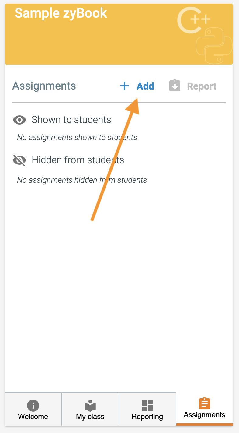Click the Add assignment link
The height and width of the screenshot is (433, 239).
tap(145, 86)
